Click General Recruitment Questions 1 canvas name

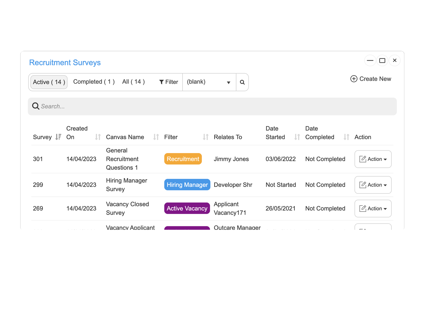click(122, 159)
